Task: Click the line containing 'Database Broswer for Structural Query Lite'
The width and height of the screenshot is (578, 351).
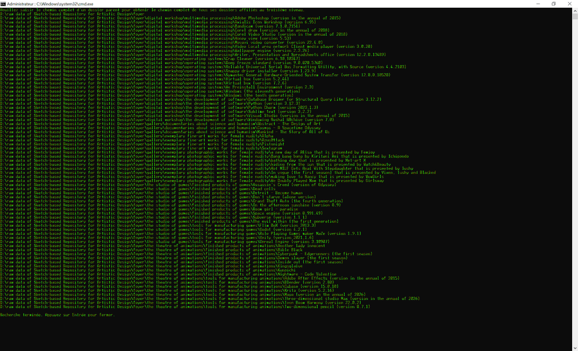Action: pyautogui.click(x=190, y=99)
